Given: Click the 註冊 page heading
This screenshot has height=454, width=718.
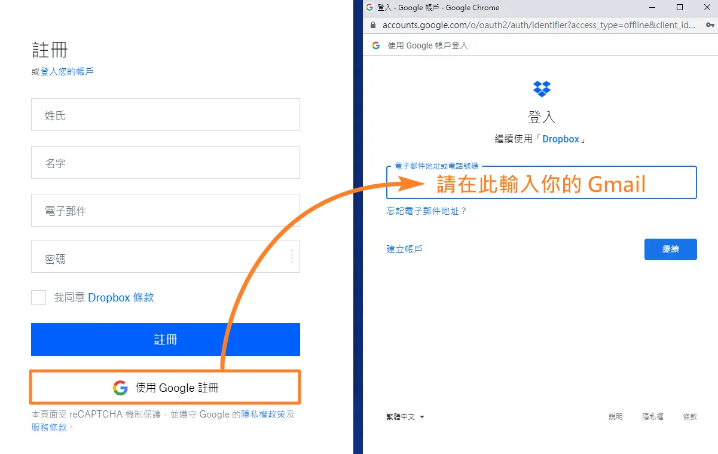Looking at the screenshot, I should click(50, 50).
